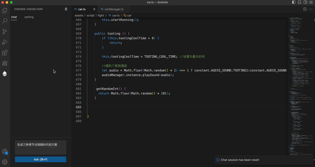Click TOOTING_COOL_TIME constant in code
This screenshot has width=315, height=167.
pos(160,57)
